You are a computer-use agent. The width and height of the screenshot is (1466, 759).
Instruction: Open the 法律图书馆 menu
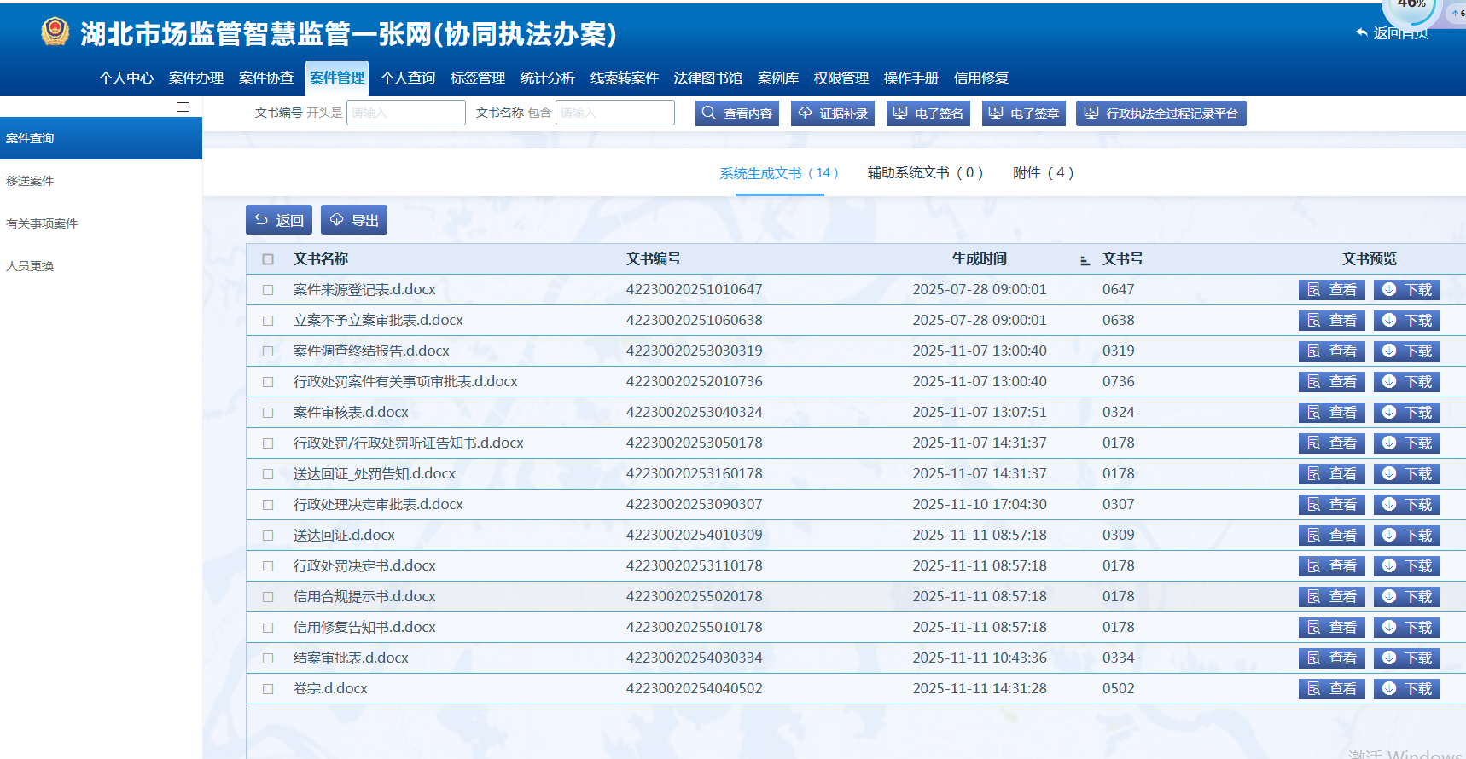(707, 78)
